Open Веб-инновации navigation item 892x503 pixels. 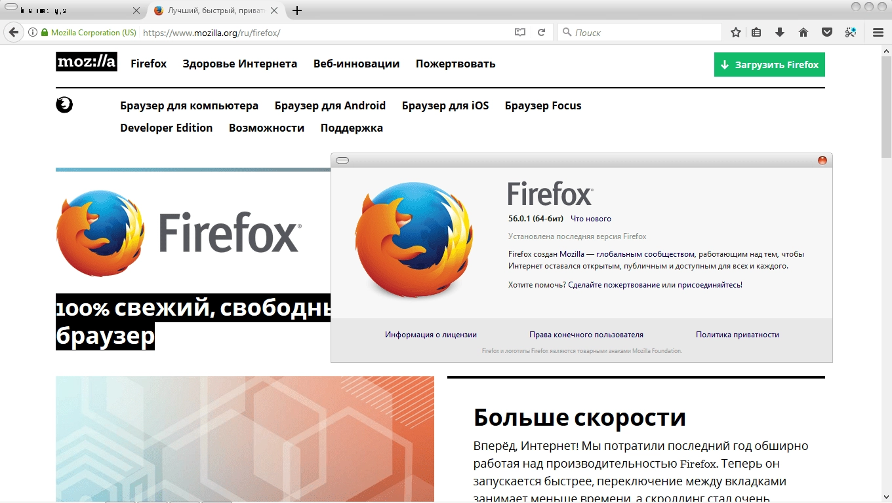click(x=356, y=64)
